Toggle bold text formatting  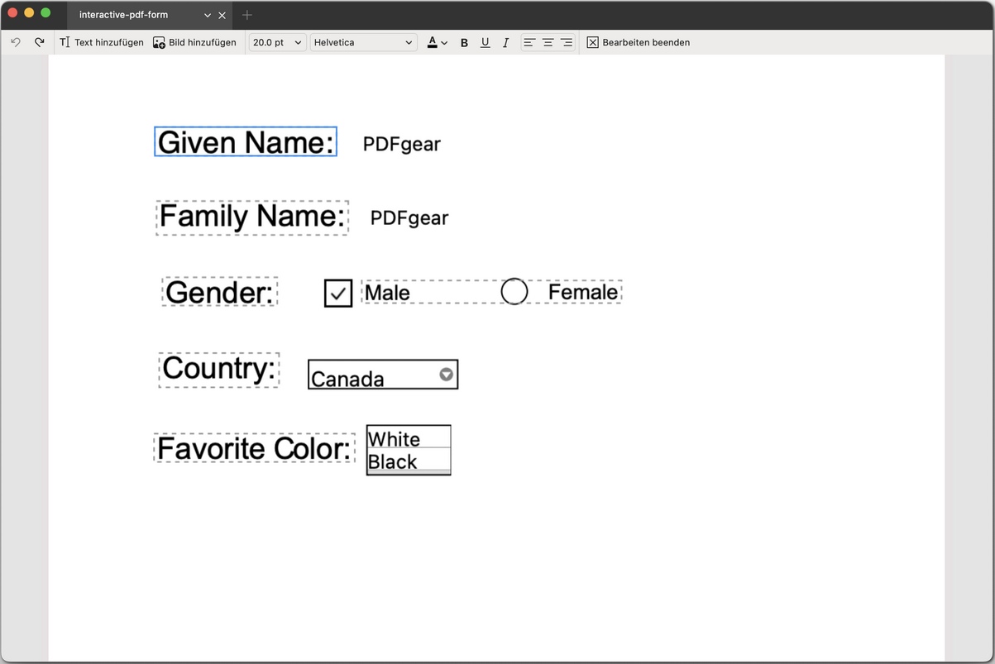click(464, 43)
